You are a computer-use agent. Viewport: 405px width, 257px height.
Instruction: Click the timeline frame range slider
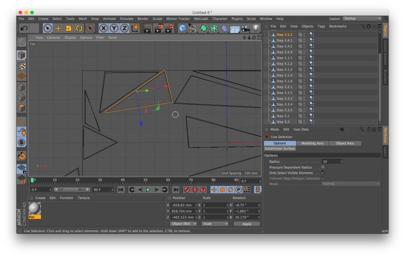(72, 189)
